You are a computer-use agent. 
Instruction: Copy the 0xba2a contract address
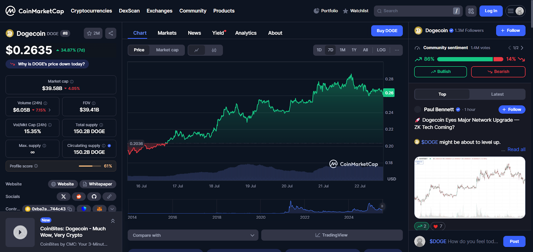coord(70,209)
